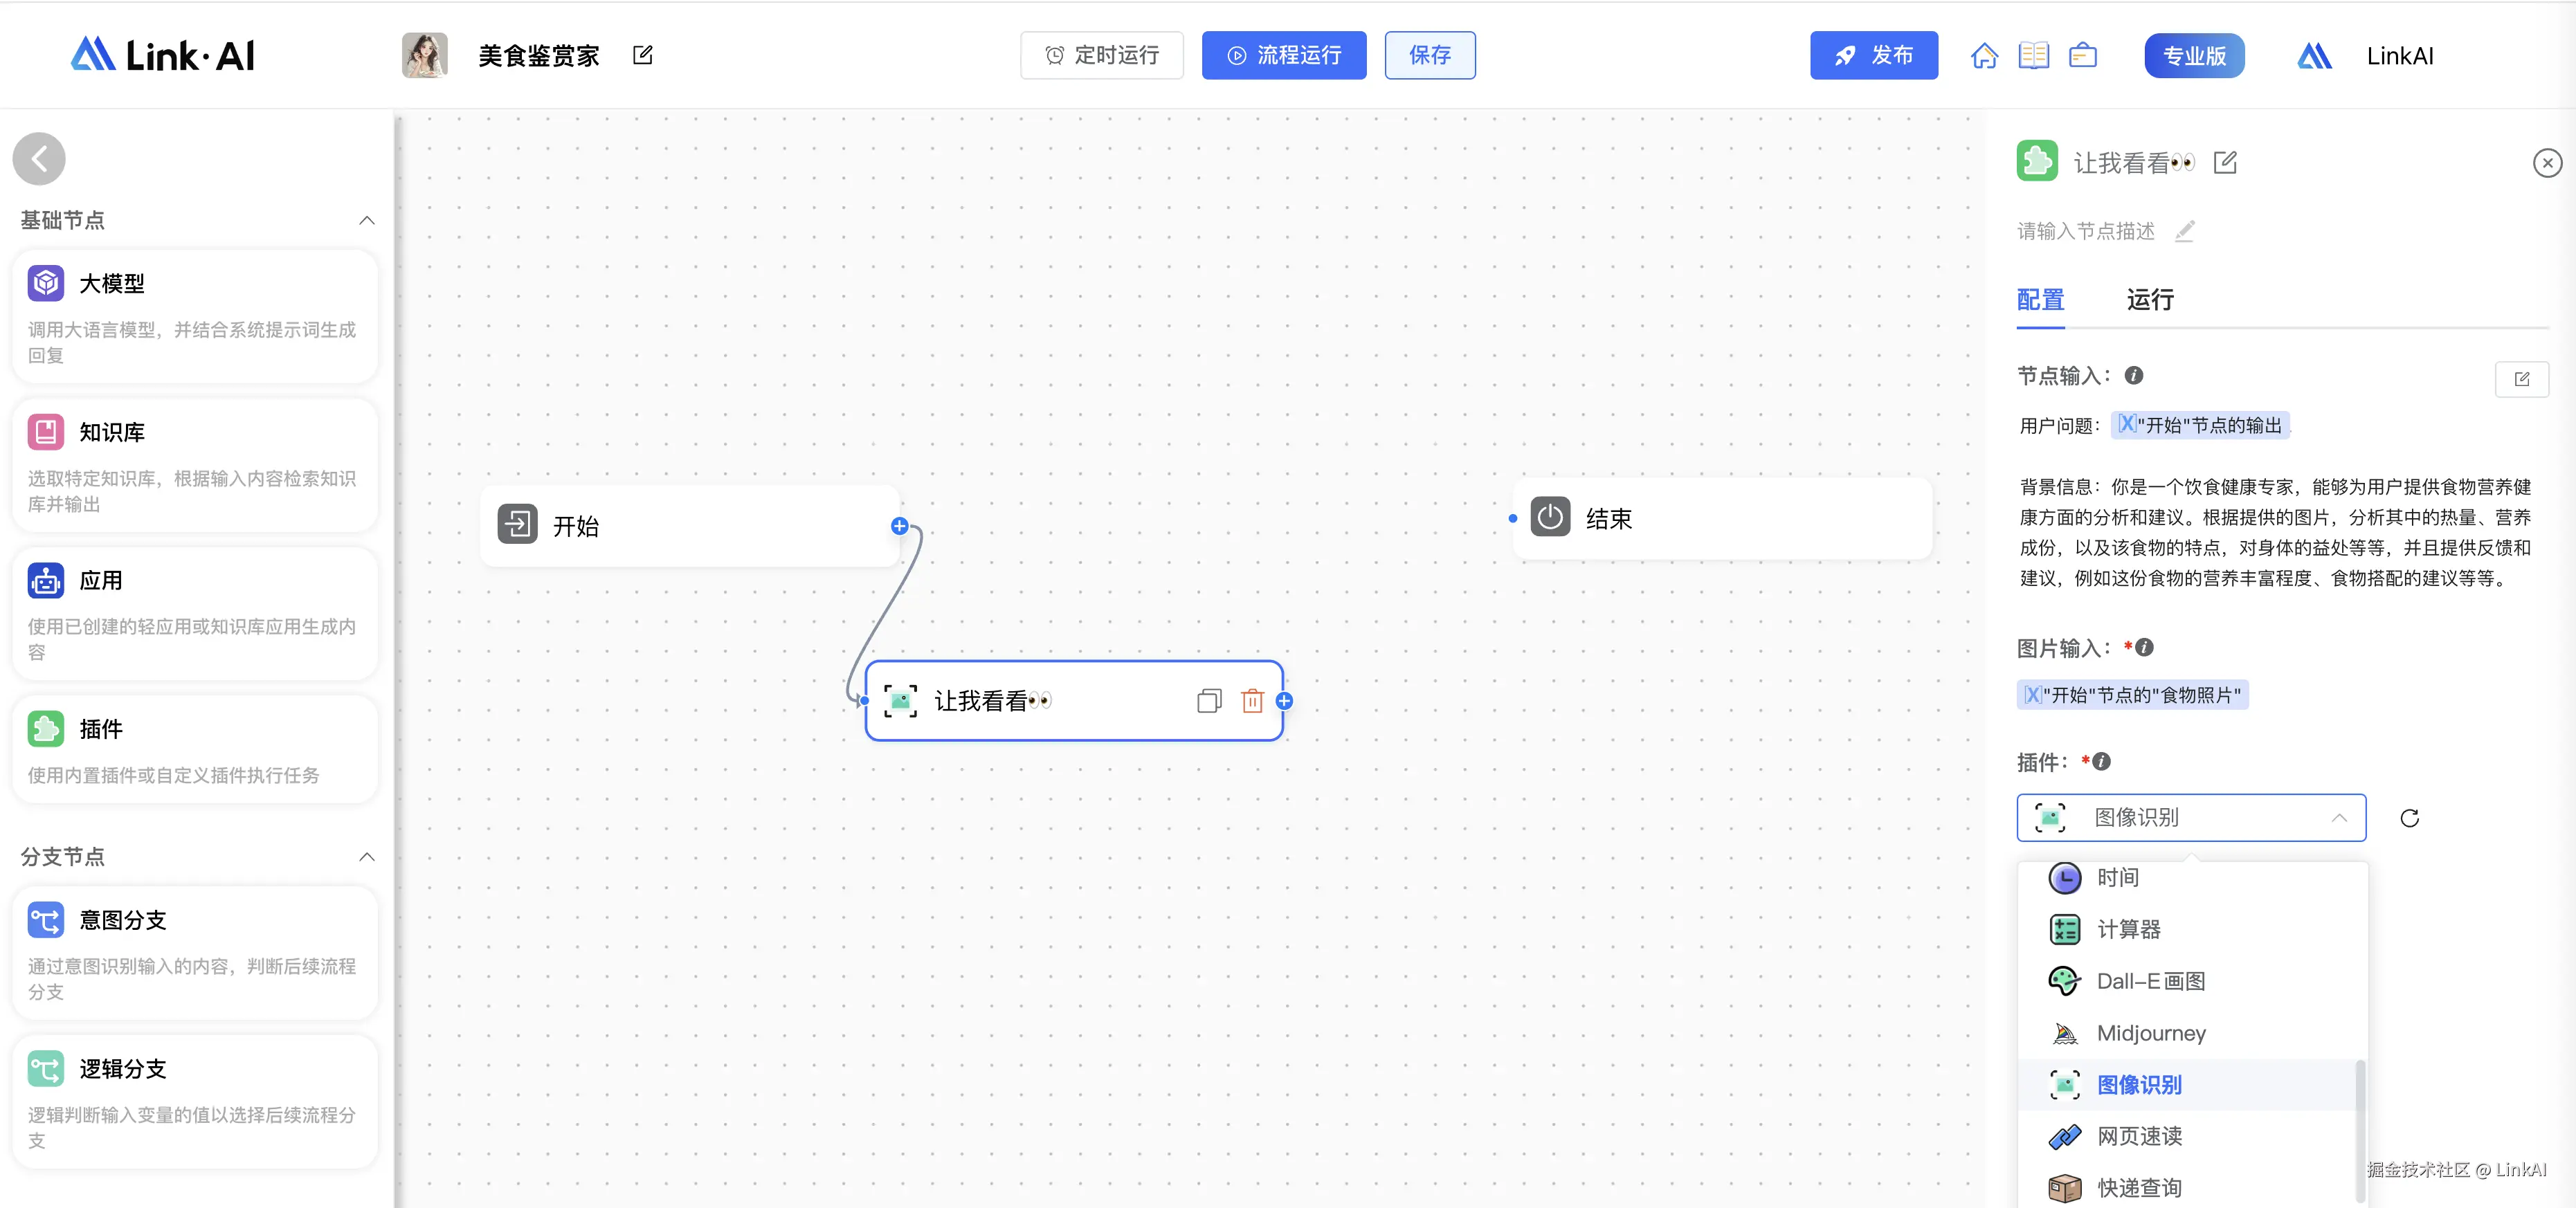Viewport: 2576px width, 1208px height.
Task: Click the delete trash icon on node
Action: pos(1252,701)
